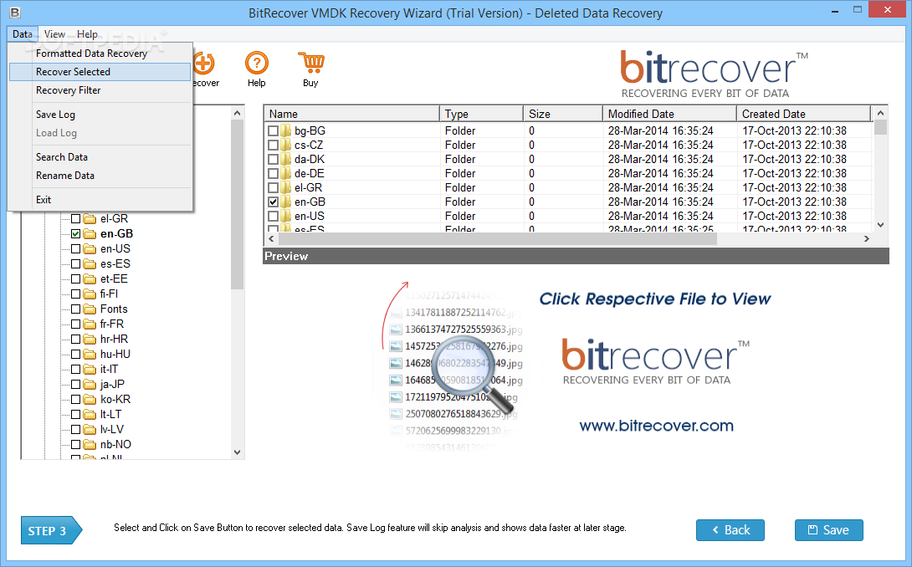Click file list horizontal scrollbar right arrow
The height and width of the screenshot is (567, 912).
pyautogui.click(x=867, y=238)
